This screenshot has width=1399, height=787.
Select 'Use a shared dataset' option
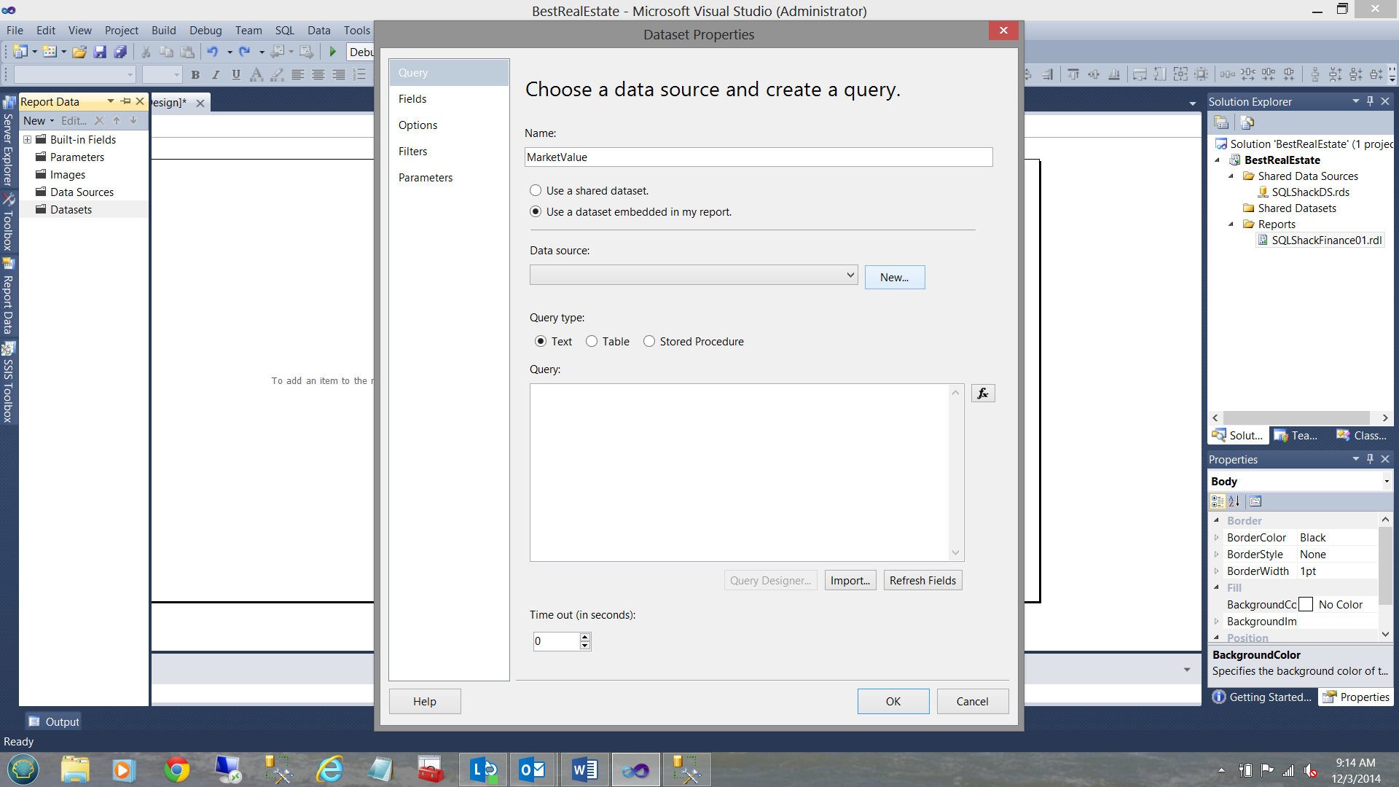click(x=536, y=191)
